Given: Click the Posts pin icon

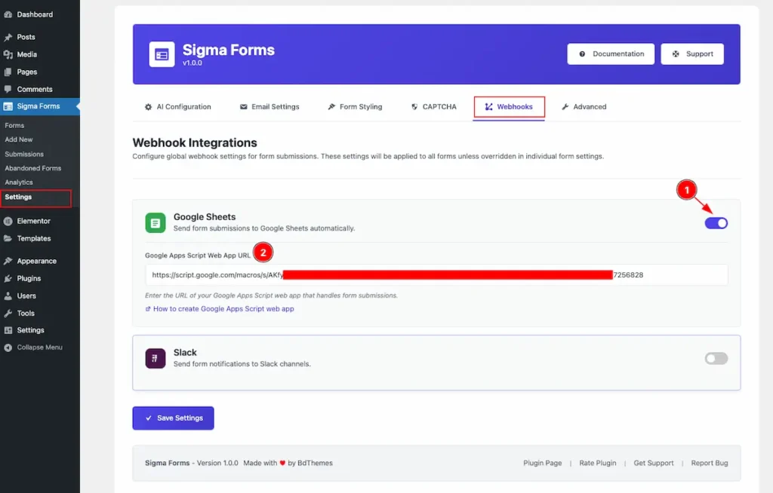Looking at the screenshot, I should [x=8, y=37].
